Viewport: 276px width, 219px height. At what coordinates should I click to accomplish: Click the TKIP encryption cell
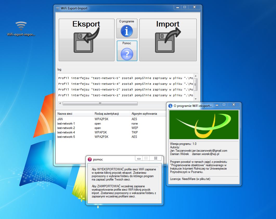tap(135, 132)
